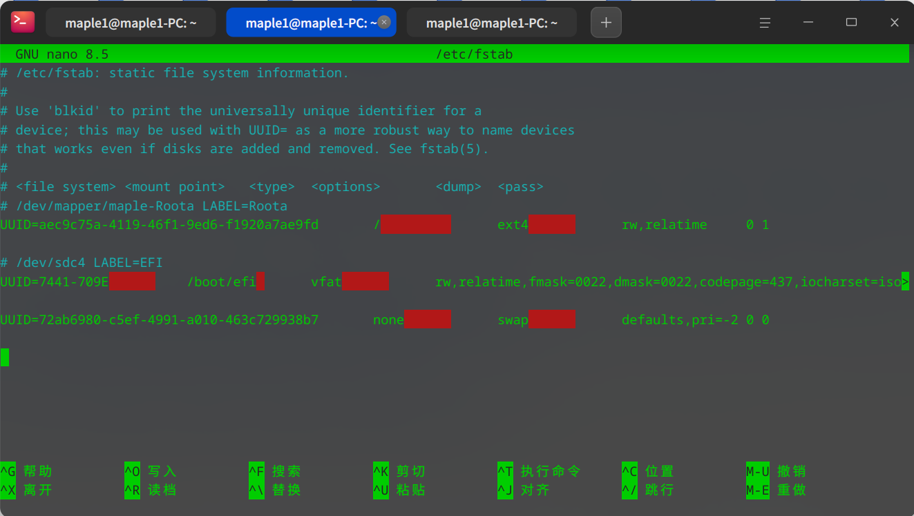Click the GNU nano 8.5 version label

point(61,54)
